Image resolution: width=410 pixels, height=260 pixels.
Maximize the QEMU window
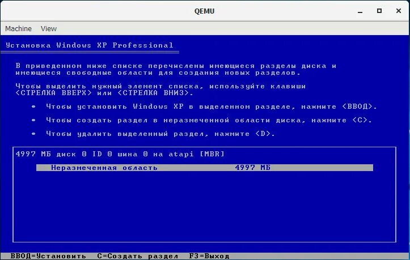coord(379,11)
